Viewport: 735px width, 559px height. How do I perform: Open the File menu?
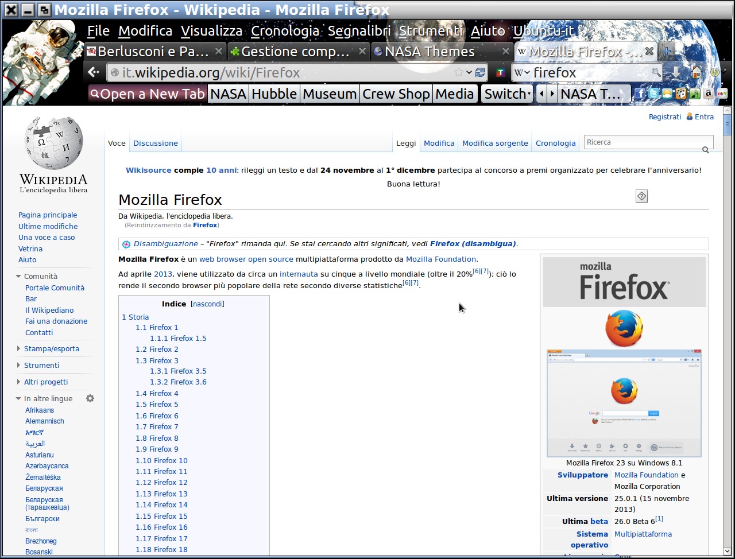[x=98, y=30]
